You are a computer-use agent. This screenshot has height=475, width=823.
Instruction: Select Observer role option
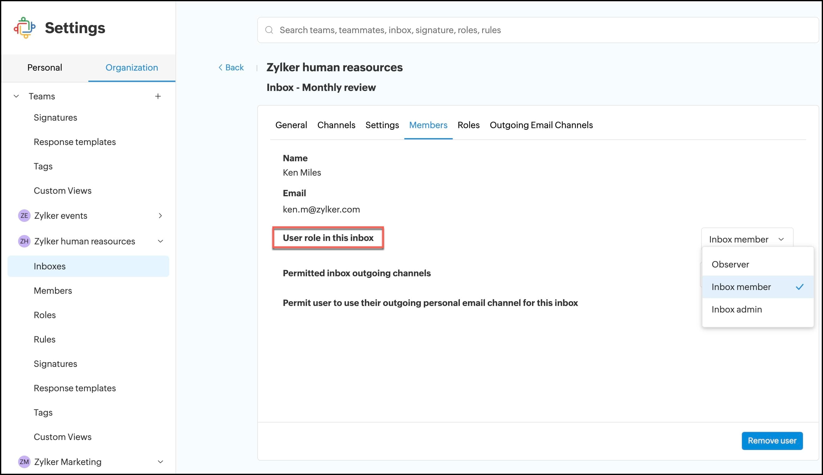click(x=730, y=264)
